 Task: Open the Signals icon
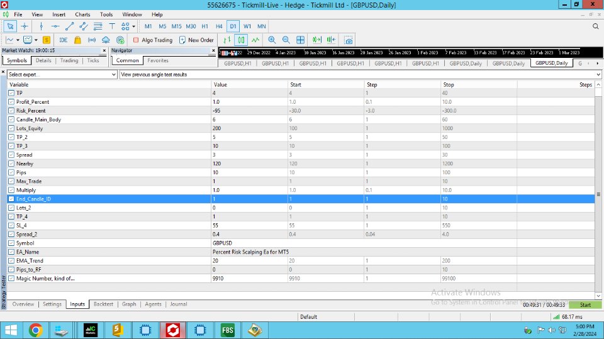pyautogui.click(x=92, y=40)
